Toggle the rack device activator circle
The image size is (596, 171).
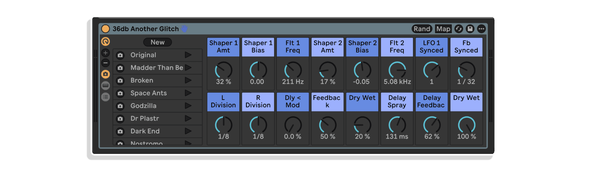106,29
